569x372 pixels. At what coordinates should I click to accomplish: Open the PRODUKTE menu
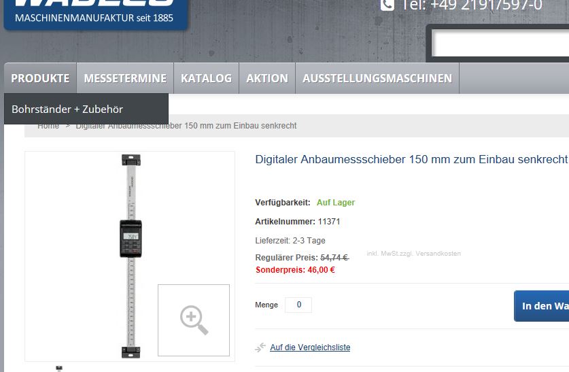(x=40, y=78)
